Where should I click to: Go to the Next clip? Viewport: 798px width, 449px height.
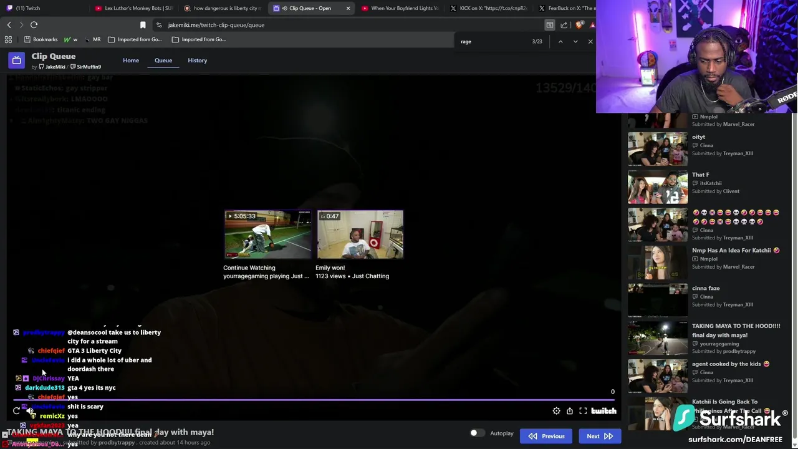[599, 436]
